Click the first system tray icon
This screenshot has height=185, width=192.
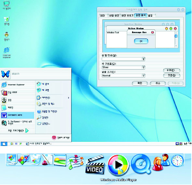pyautogui.click(x=177, y=144)
